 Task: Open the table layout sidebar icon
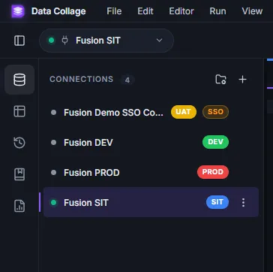[x=19, y=111]
